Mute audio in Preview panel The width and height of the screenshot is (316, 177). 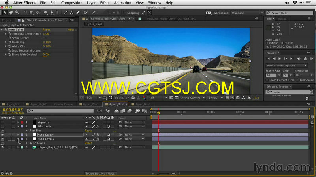point(299,59)
